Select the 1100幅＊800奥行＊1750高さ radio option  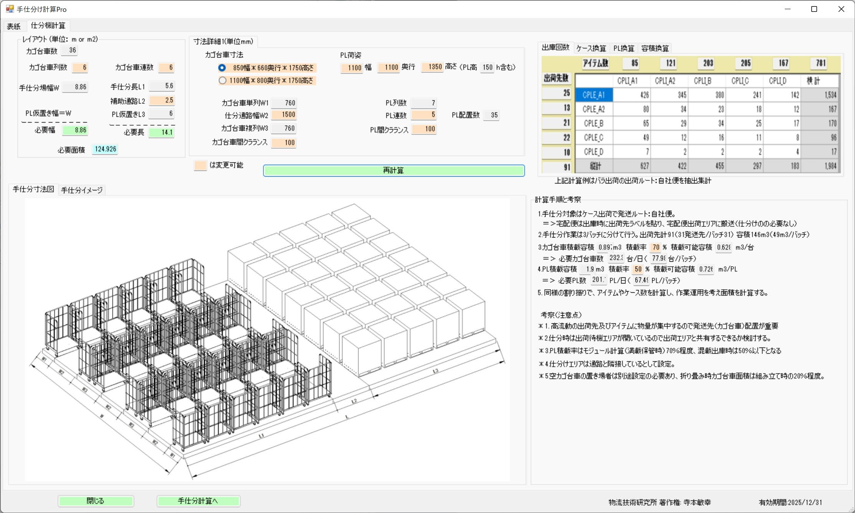(222, 80)
